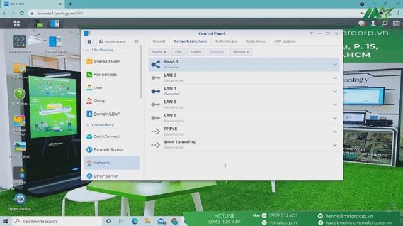The height and width of the screenshot is (226, 403).
Task: Expand the Bond 1 interface details
Action: click(x=334, y=65)
